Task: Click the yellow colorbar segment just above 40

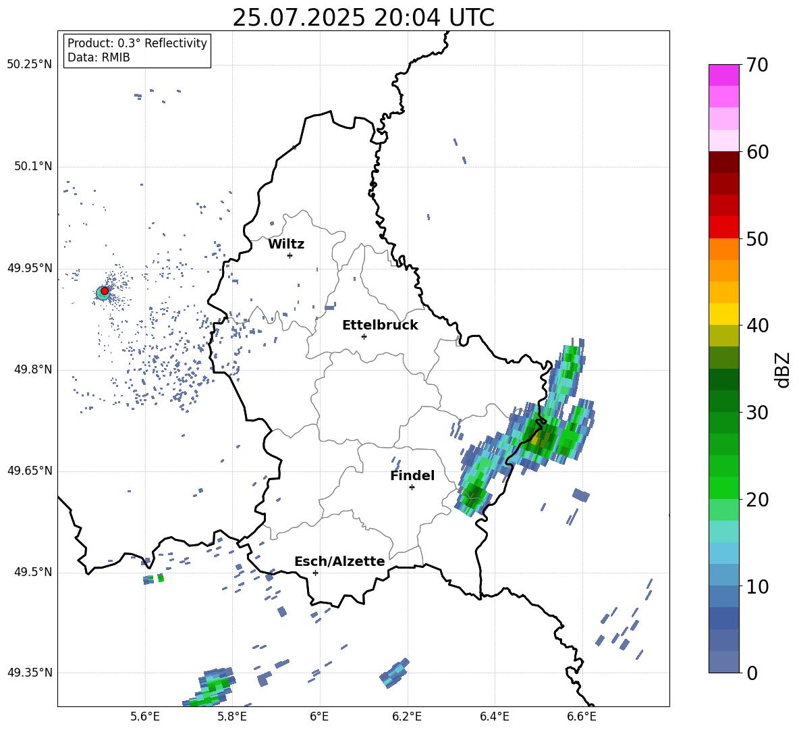Action: pyautogui.click(x=724, y=314)
